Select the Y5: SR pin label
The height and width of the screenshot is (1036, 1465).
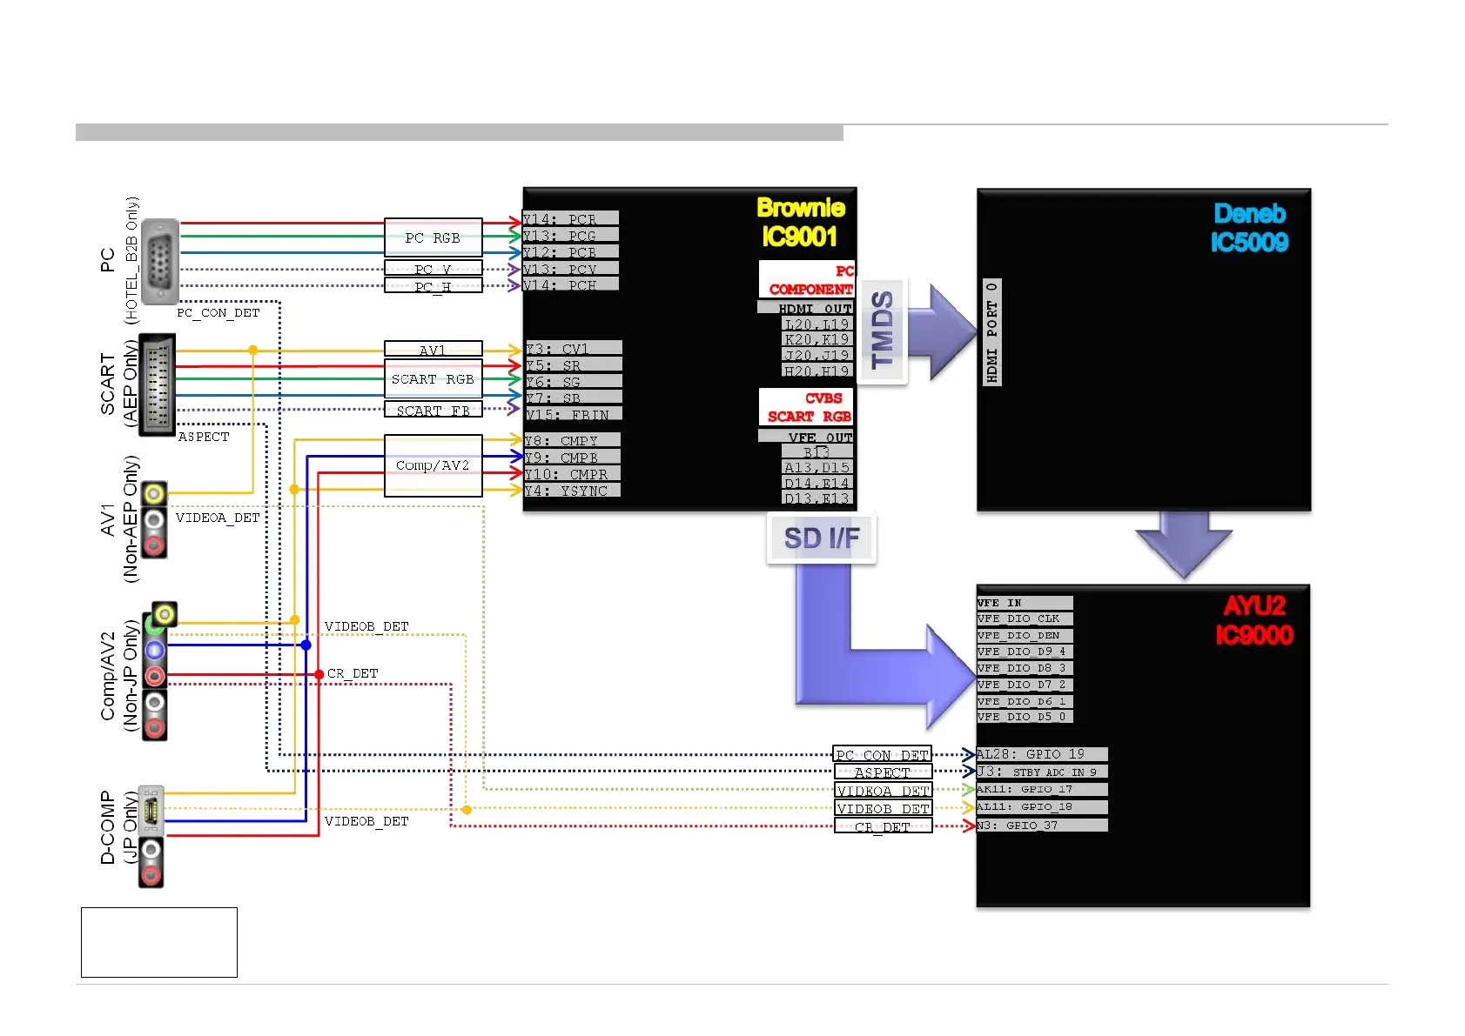point(574,364)
